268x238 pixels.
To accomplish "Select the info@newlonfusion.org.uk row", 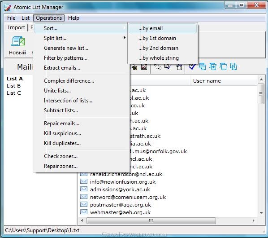I will pos(169,182).
